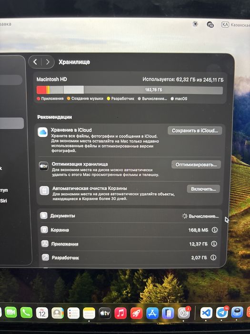This screenshot has width=250, height=334.
Task: Click the Используется: 62,32 ГБ из 245,11 ГБ text
Action: (x=183, y=80)
